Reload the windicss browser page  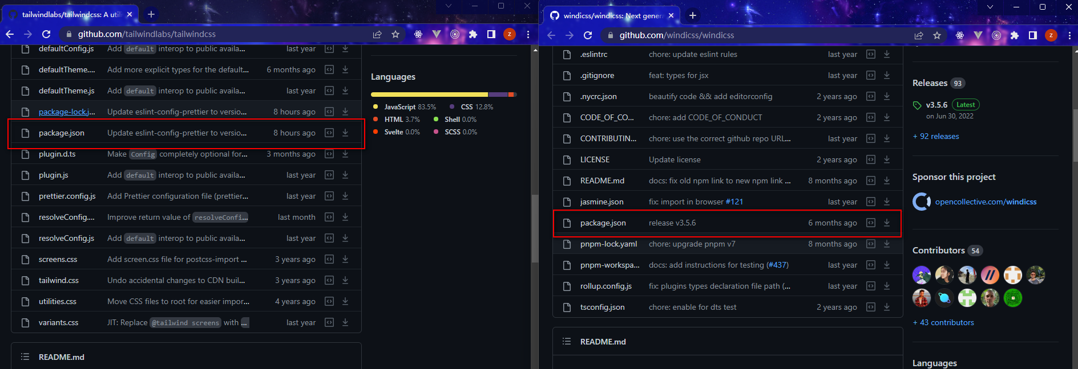point(588,35)
